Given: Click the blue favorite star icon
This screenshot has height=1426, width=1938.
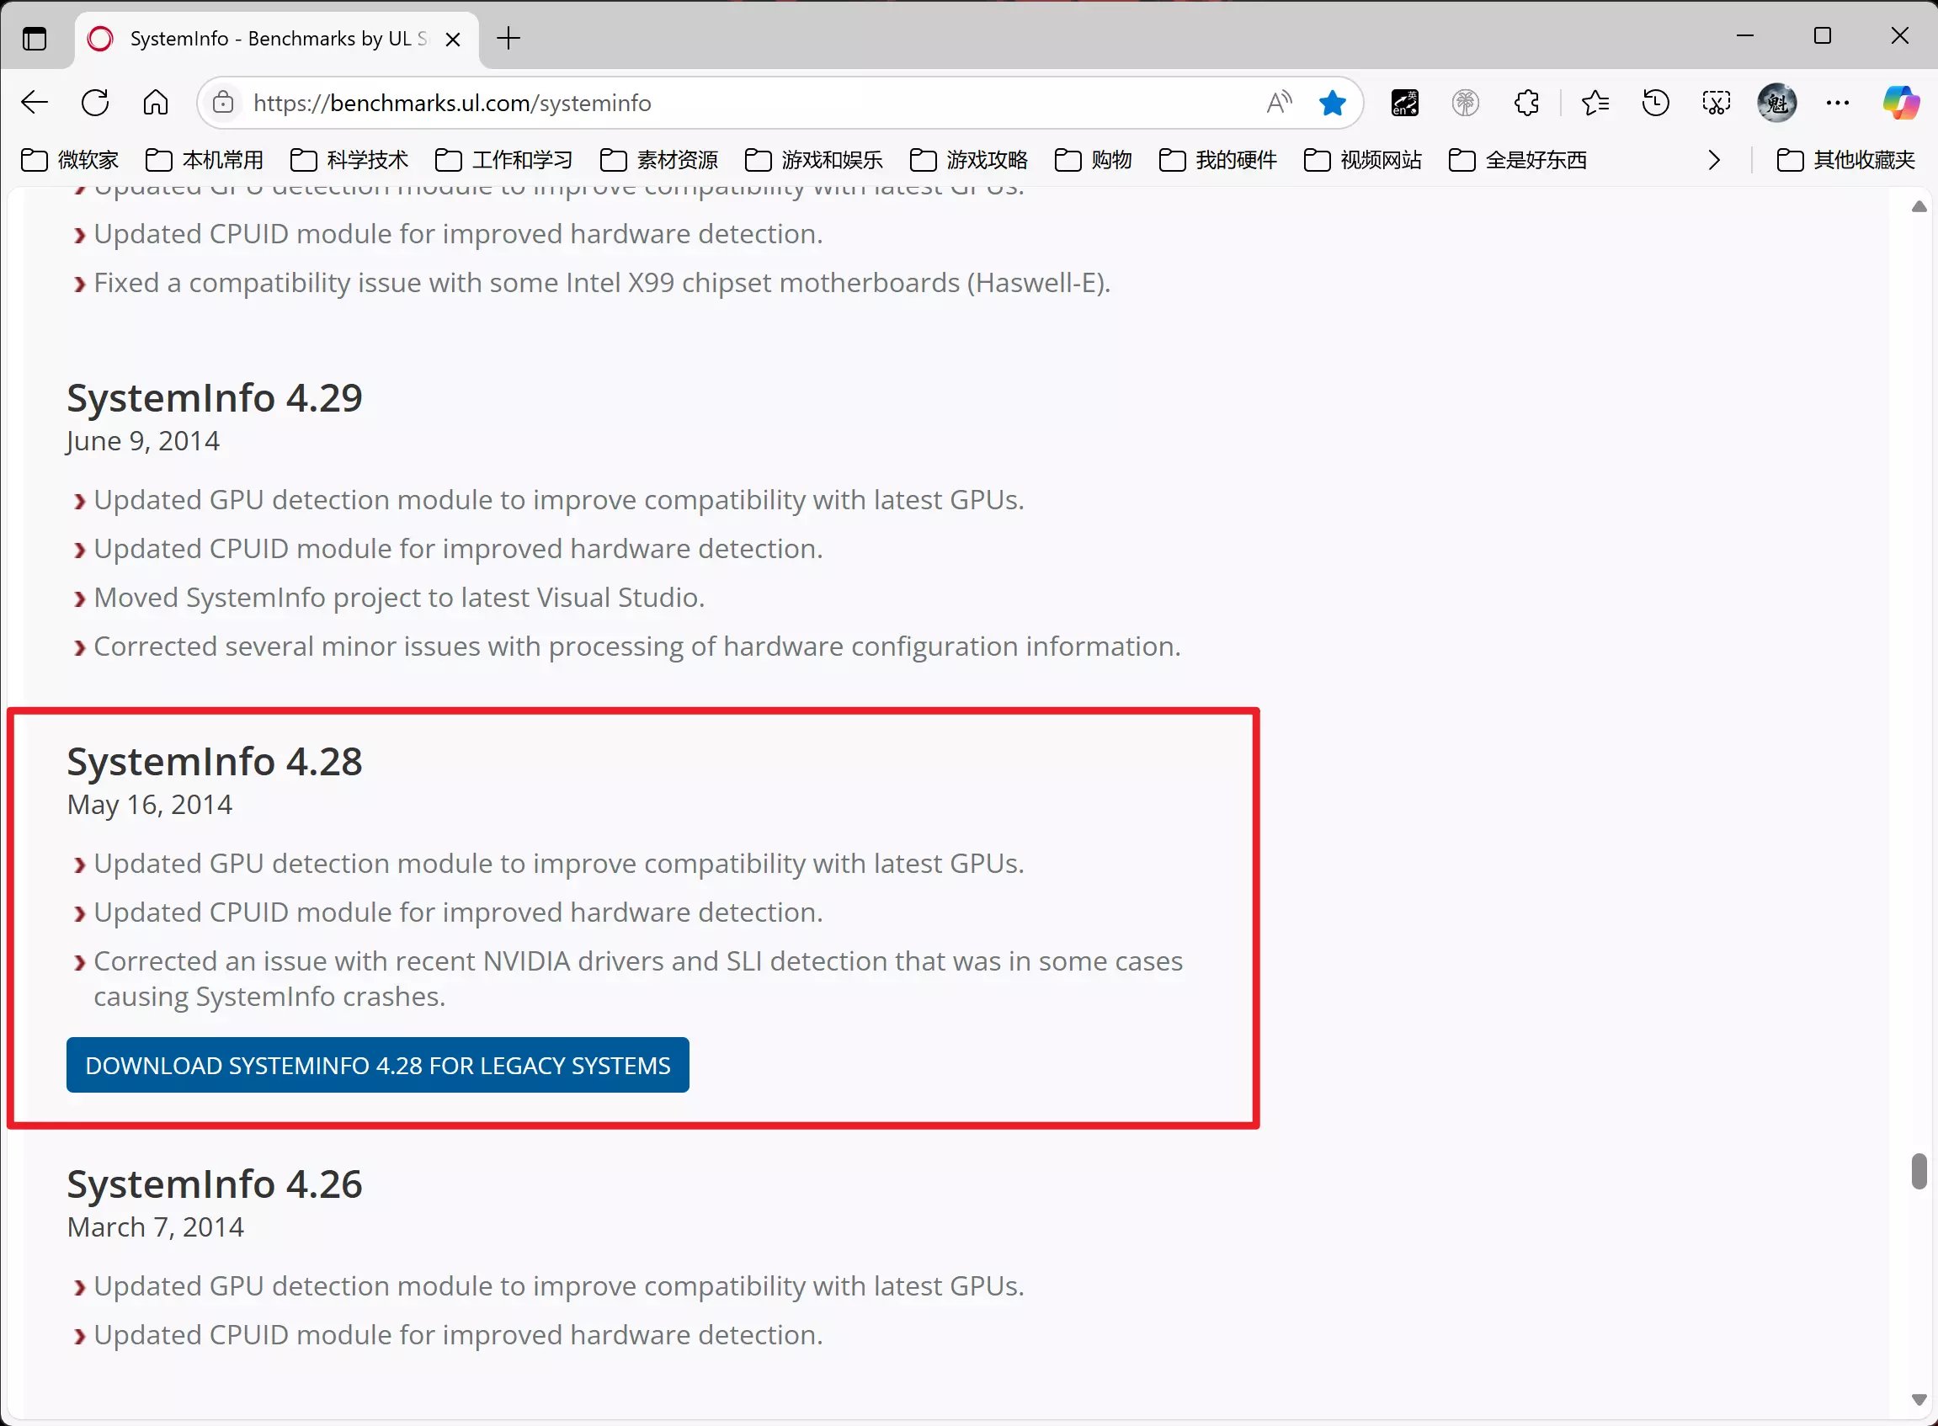Looking at the screenshot, I should coord(1332,103).
